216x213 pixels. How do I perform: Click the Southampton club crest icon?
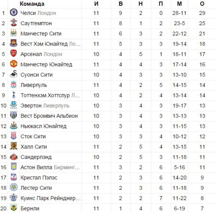14,23
